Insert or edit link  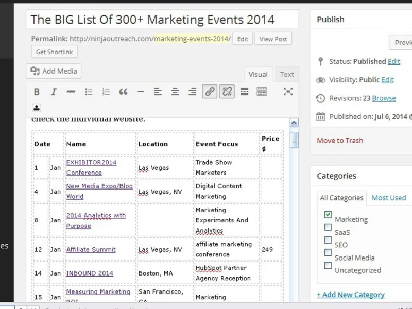(210, 92)
